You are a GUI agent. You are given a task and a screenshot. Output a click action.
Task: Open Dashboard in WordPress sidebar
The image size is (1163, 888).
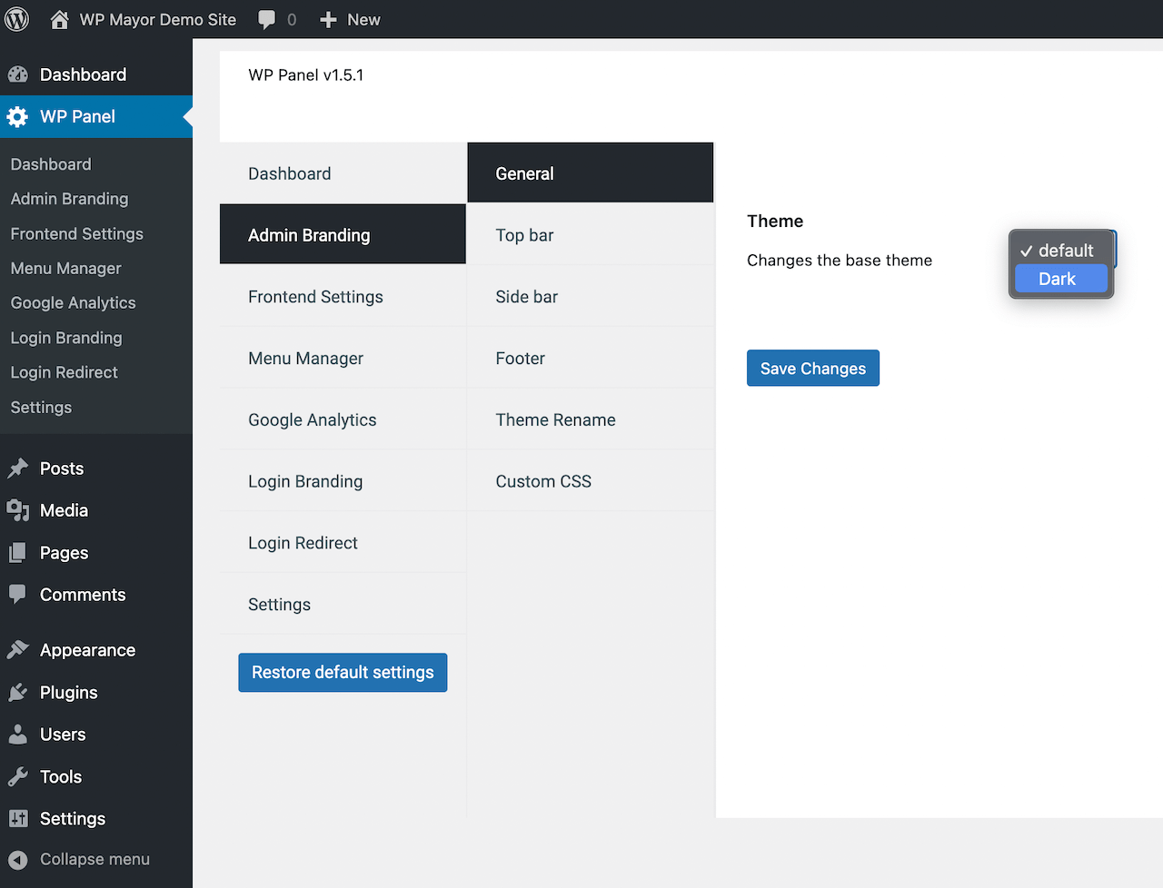coord(96,74)
